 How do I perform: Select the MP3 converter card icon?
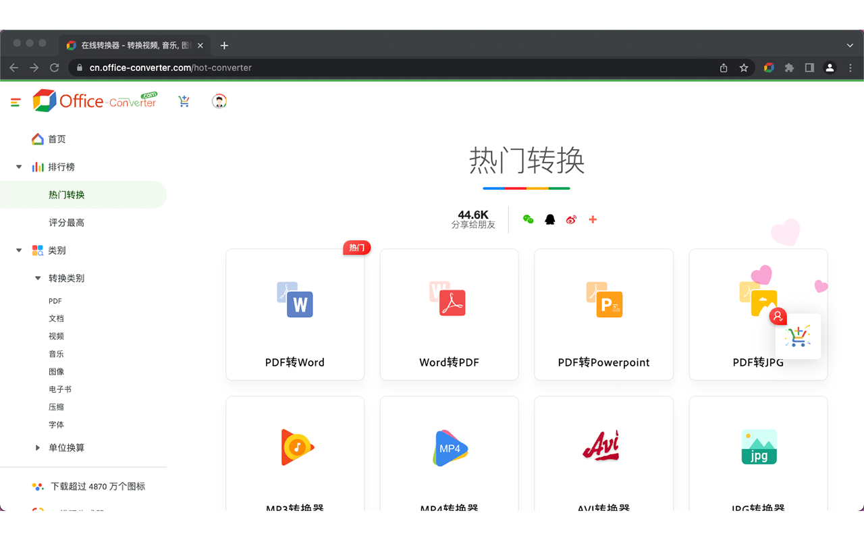click(295, 448)
